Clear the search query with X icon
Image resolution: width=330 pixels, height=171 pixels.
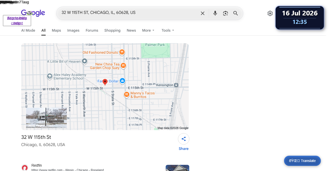pyautogui.click(x=203, y=13)
